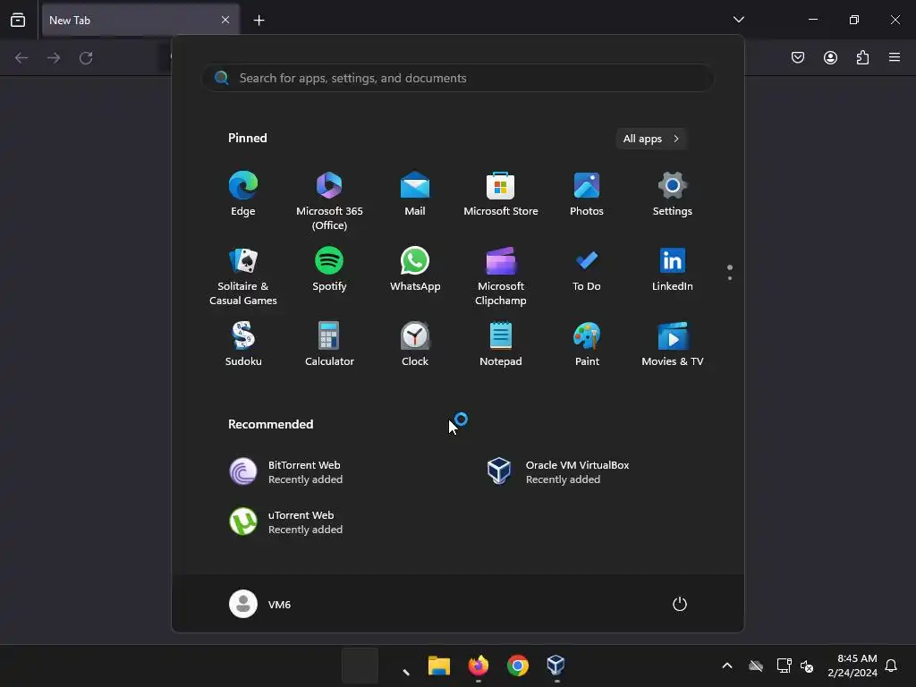
Task: Open File Explorer from the taskbar
Action: coord(438,666)
